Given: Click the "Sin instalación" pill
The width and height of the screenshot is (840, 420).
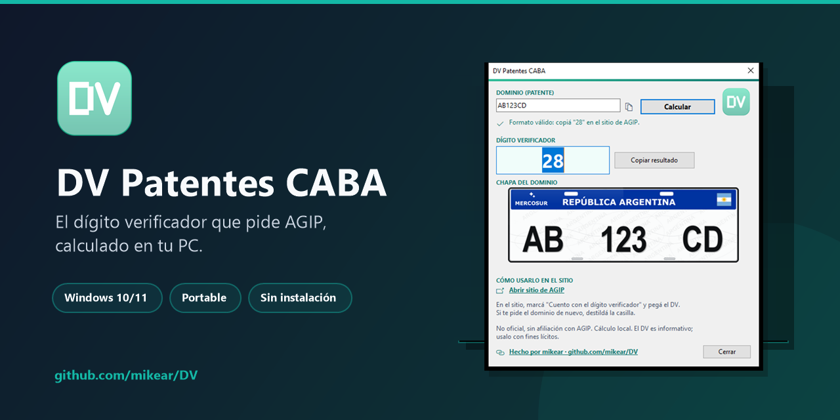Looking at the screenshot, I should pos(300,298).
